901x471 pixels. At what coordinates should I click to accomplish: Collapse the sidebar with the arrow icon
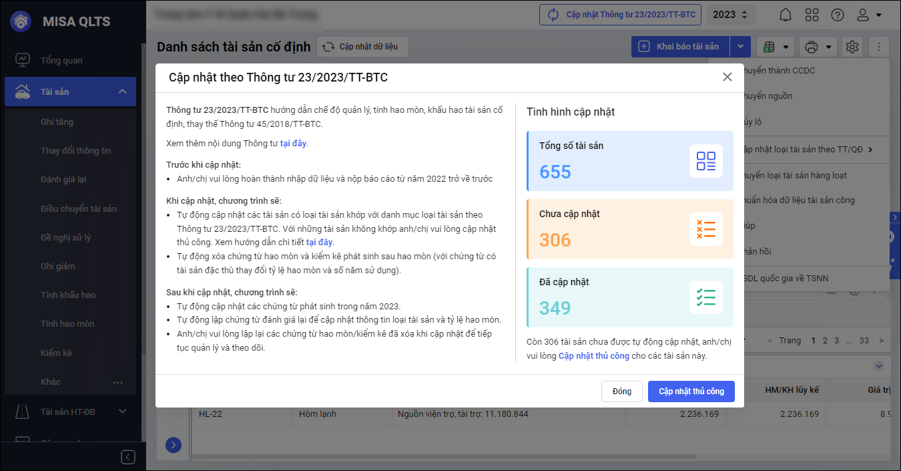[128, 457]
